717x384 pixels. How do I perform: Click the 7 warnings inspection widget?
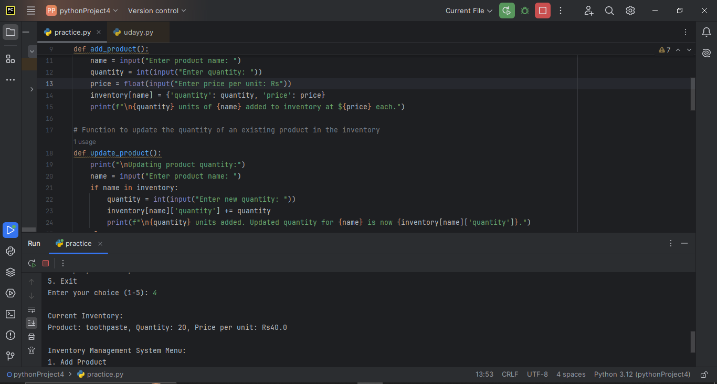[665, 50]
